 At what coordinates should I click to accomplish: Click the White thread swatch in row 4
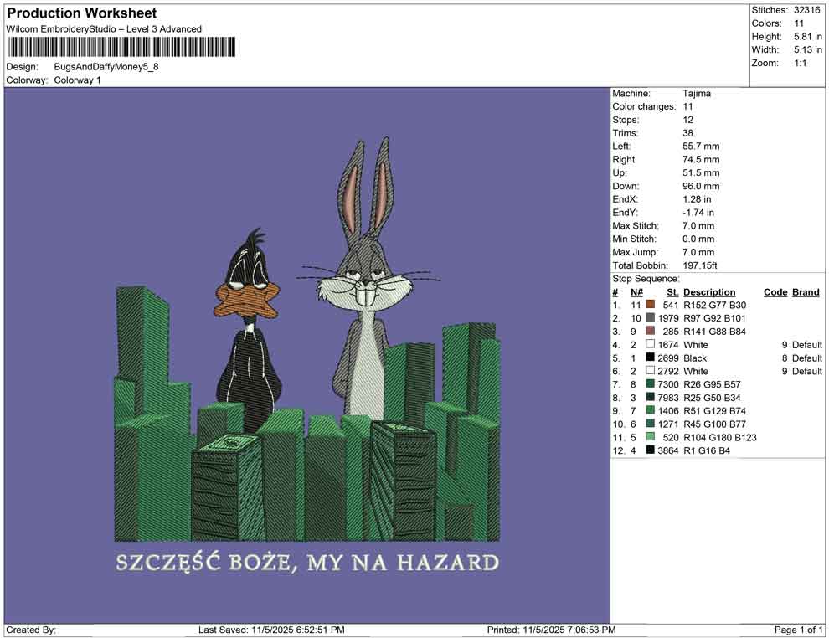click(x=649, y=344)
